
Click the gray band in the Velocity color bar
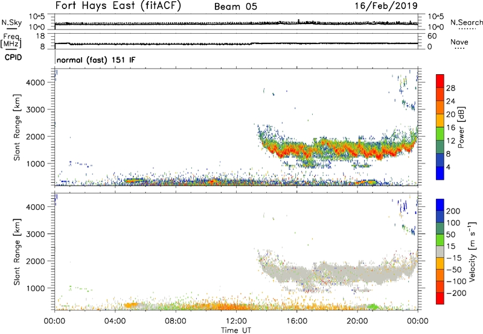tap(440, 252)
